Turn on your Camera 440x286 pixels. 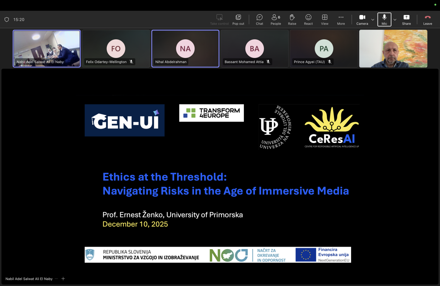362,19
